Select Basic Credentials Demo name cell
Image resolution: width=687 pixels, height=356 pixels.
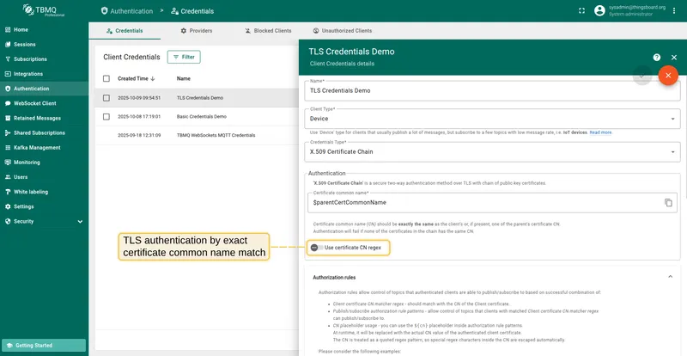202,117
